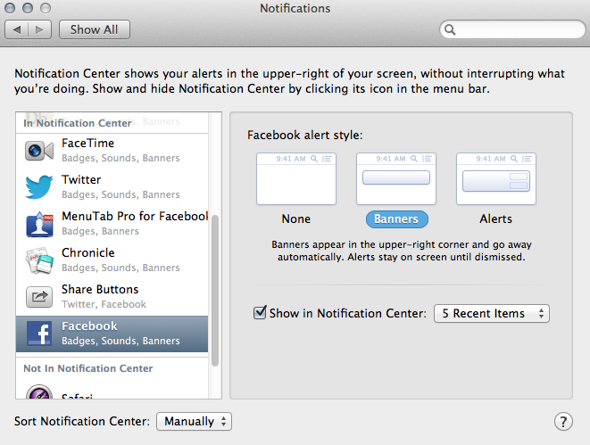Click the magnifier icon in search field
The image size is (590, 445).
[450, 29]
